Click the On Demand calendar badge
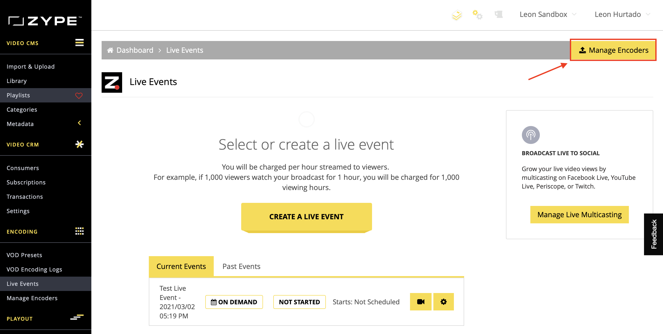This screenshot has height=334, width=663. pos(234,302)
